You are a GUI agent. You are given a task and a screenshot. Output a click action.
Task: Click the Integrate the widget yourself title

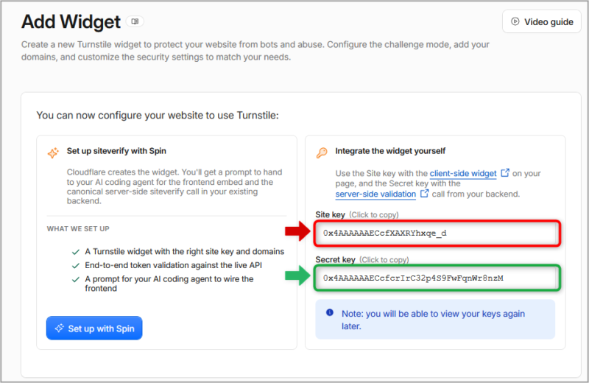[390, 151]
